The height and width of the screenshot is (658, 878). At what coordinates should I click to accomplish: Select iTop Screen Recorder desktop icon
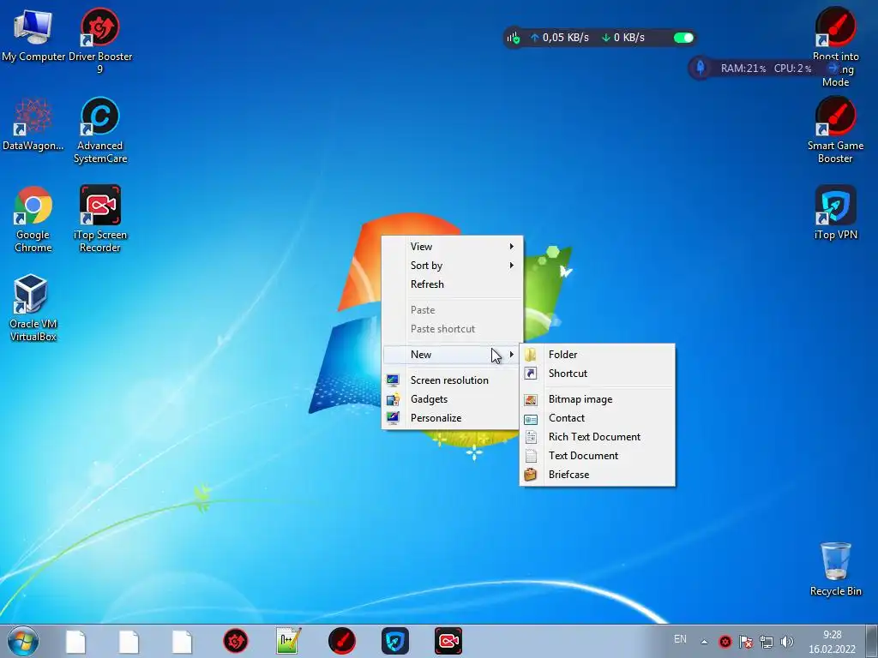tap(100, 218)
